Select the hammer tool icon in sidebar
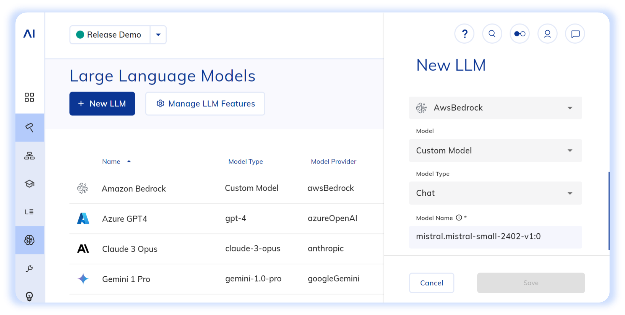 pyautogui.click(x=29, y=127)
